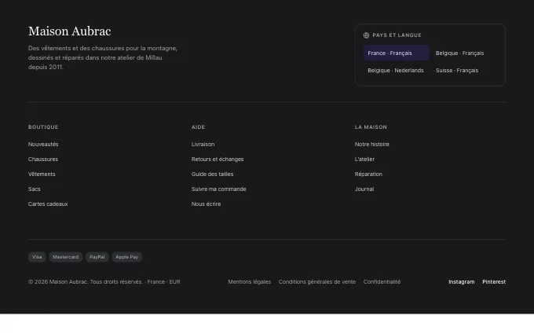Click the Apple Pay badge
This screenshot has width=534, height=334.
click(127, 257)
